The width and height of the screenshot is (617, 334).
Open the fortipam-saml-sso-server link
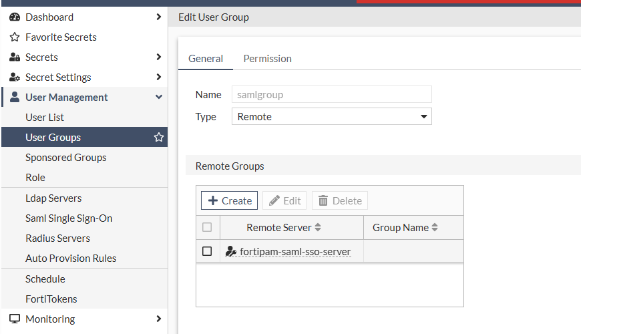[295, 252]
